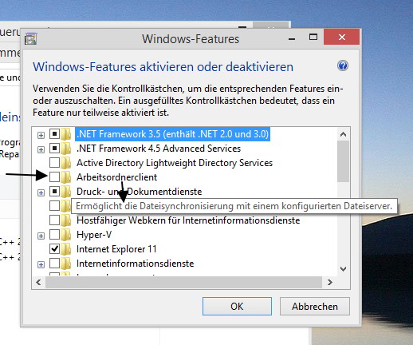Viewport: 413px width, 345px height.
Task: Check the box directly below Druck- und Dokumentdienste
Action: tap(54, 205)
